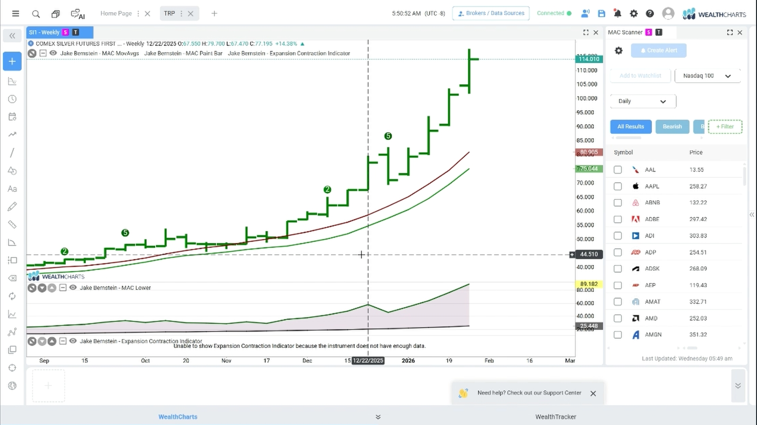757x425 pixels.
Task: Select the Bearish results tab
Action: [x=672, y=127]
